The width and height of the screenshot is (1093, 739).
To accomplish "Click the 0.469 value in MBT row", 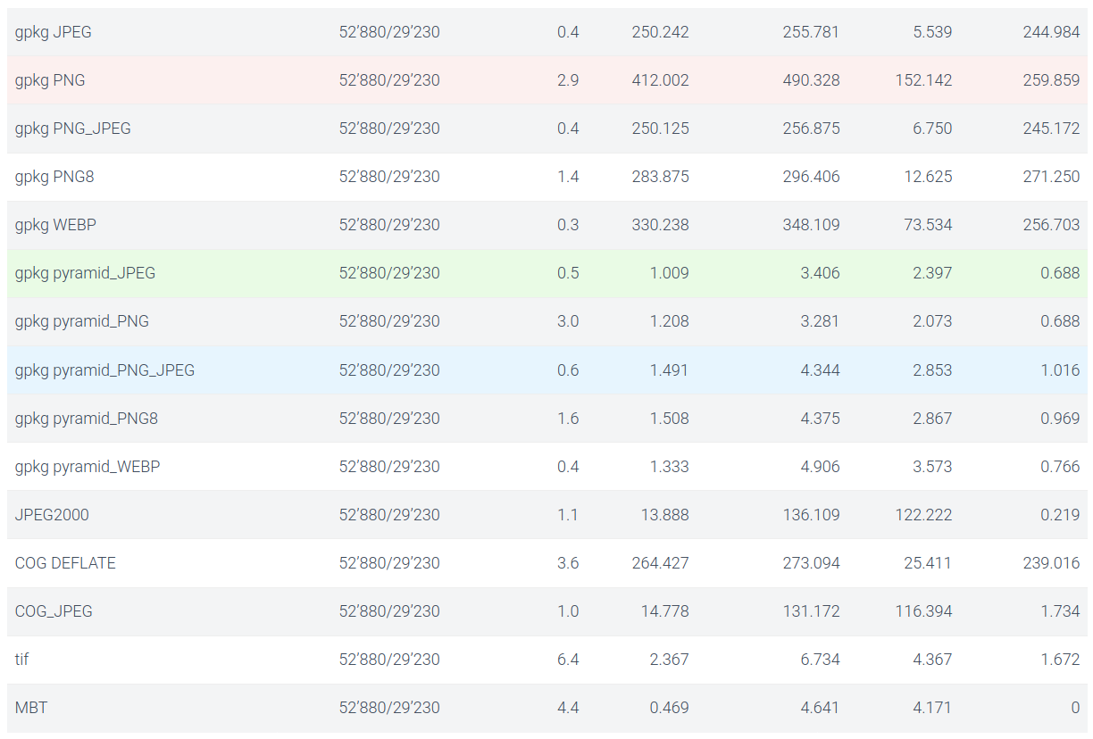I will pyautogui.click(x=669, y=708).
